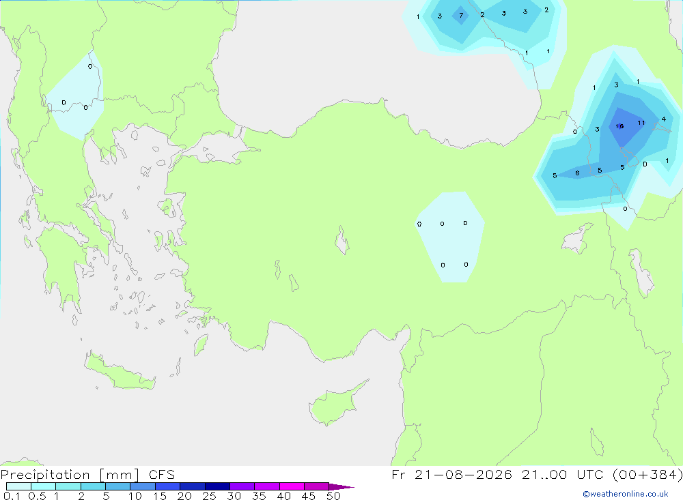The width and height of the screenshot is (683, 500).
Task: Click the '0.5' legend scale label
Action: click(x=37, y=496)
